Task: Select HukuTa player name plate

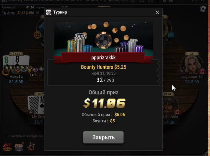Action: coord(16,79)
